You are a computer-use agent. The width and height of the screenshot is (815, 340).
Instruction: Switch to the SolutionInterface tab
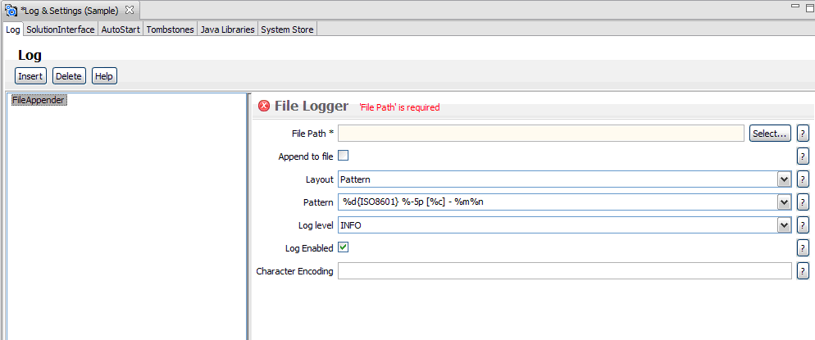tap(60, 29)
